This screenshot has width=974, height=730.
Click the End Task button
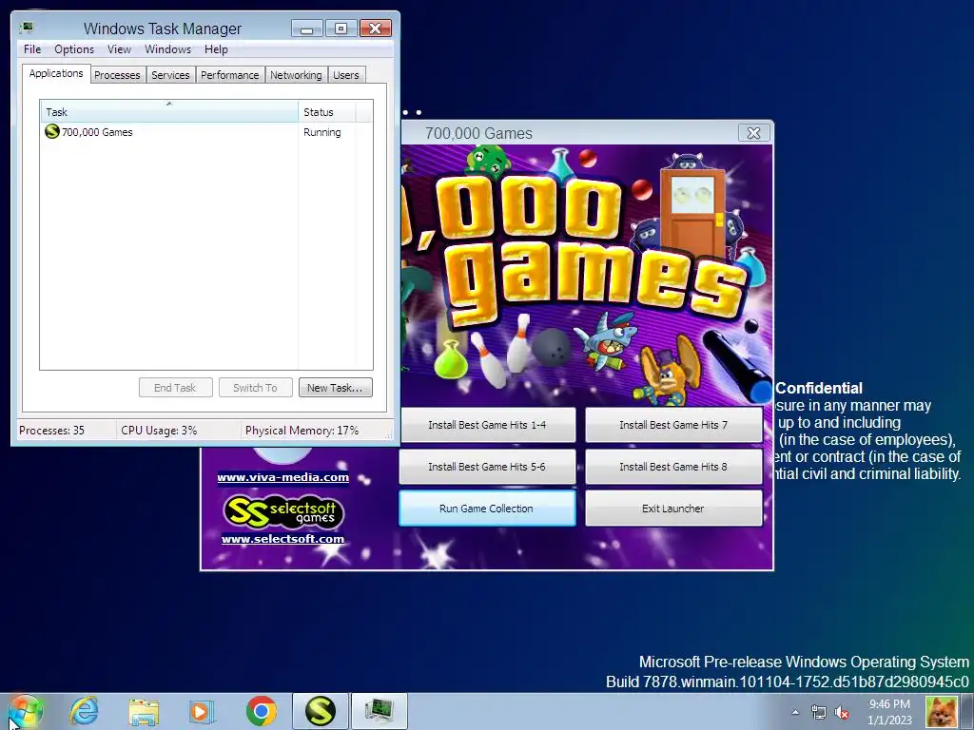(x=175, y=388)
